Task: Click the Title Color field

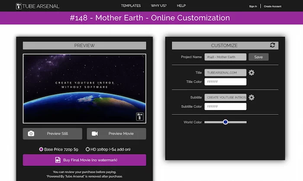Action: 225,82
